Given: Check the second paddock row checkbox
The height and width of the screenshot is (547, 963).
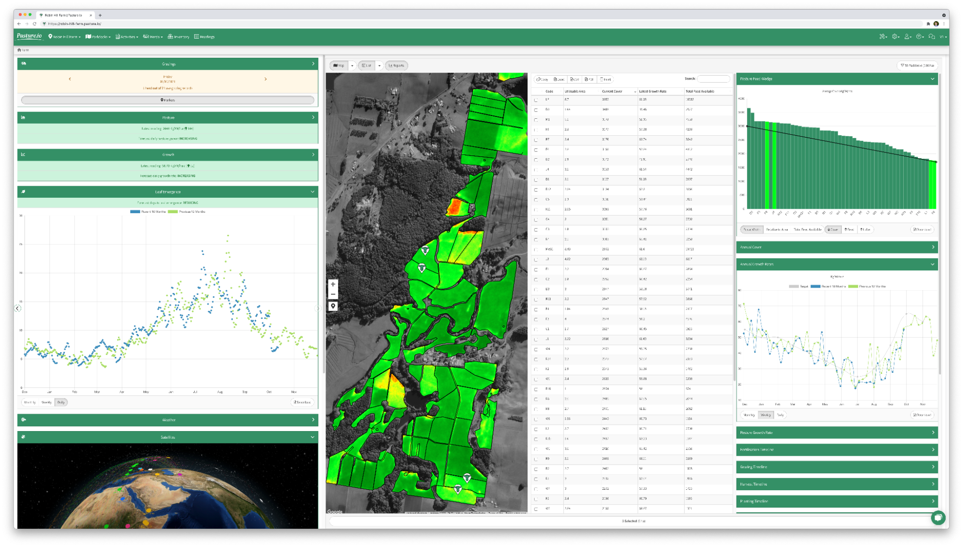Looking at the screenshot, I should (x=536, y=110).
